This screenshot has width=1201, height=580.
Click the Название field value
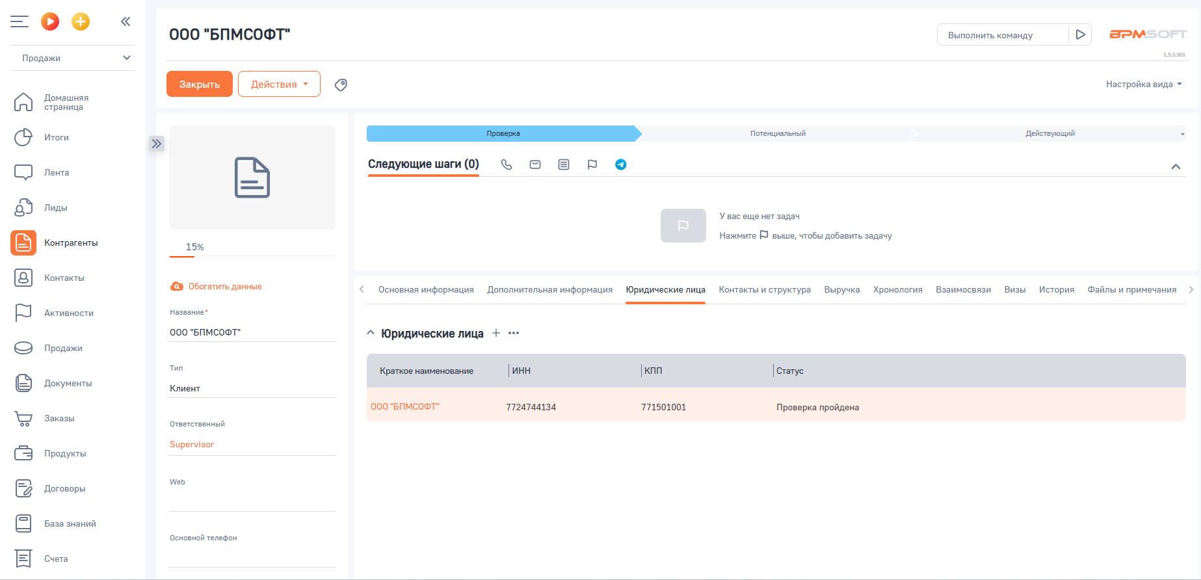pyautogui.click(x=252, y=332)
